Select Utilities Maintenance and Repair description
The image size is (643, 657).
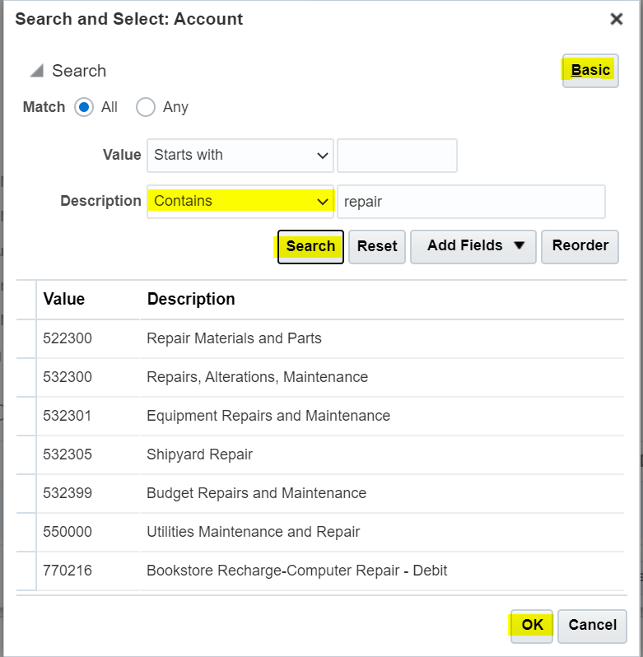[x=254, y=532]
